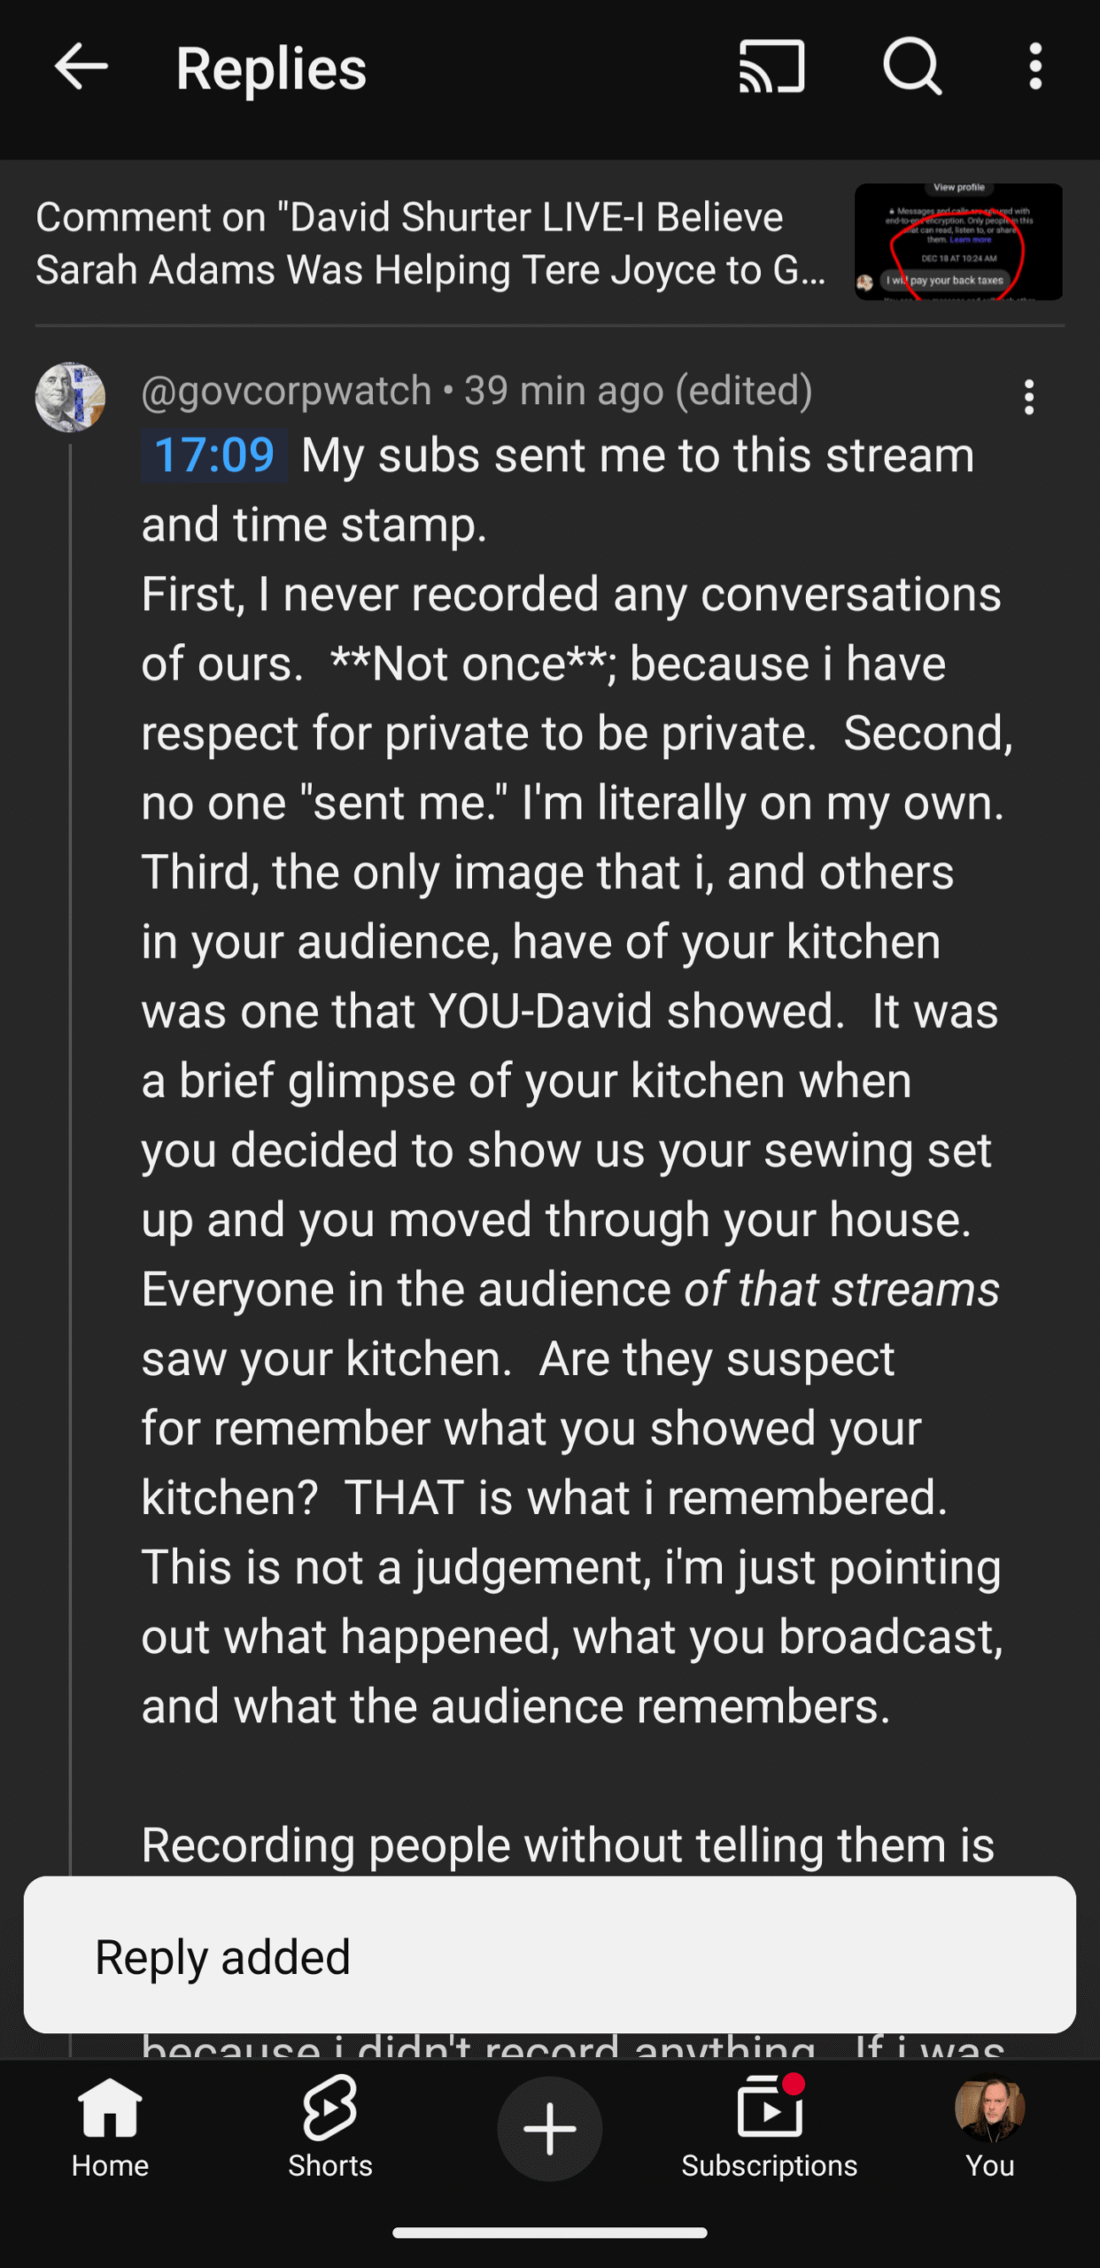Tap the back arrow icon
The width and height of the screenshot is (1100, 2268).
point(81,67)
